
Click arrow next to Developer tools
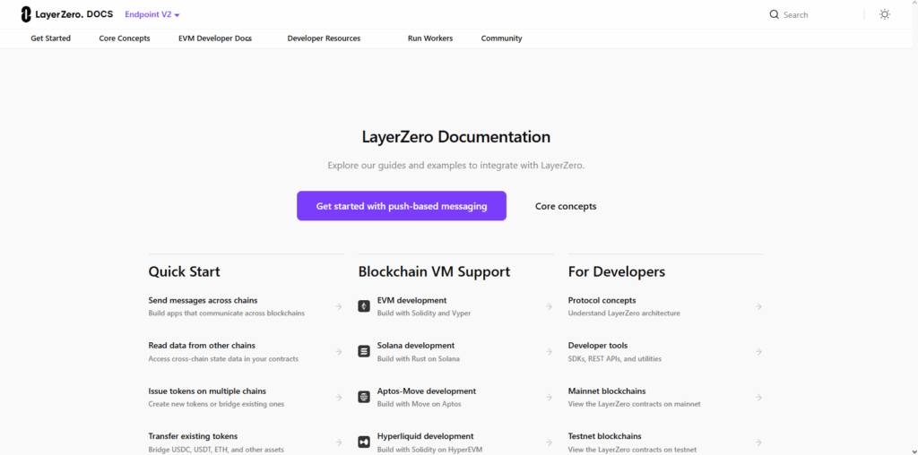pyautogui.click(x=758, y=351)
